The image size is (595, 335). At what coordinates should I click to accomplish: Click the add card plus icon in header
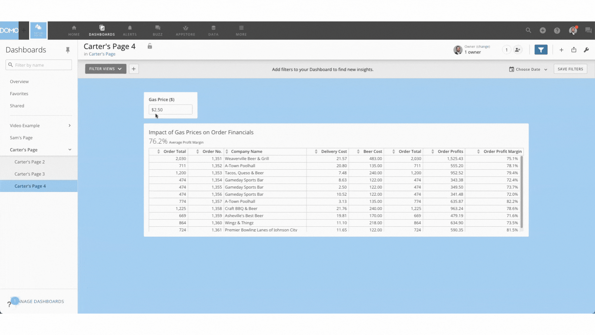coord(561,50)
